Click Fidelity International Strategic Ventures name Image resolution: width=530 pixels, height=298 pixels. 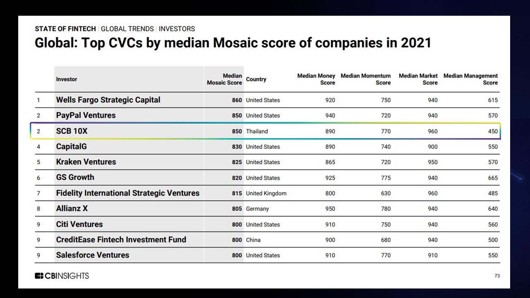[128, 193]
